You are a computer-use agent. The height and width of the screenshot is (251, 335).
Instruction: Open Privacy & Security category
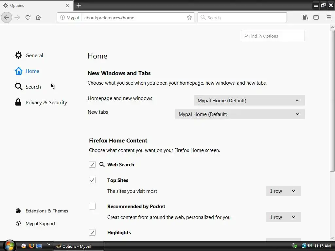coord(41,102)
